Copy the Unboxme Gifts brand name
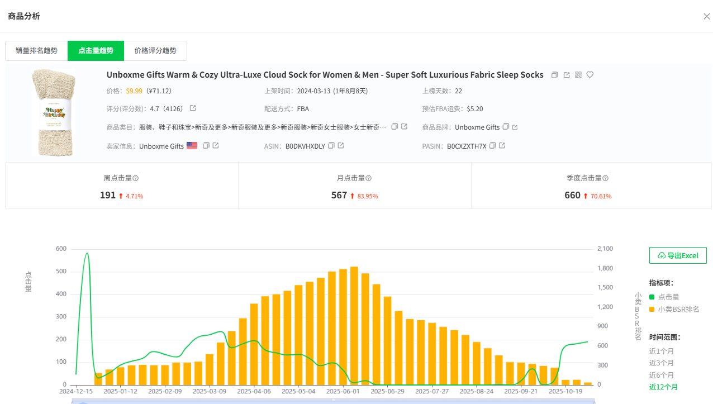 tap(506, 127)
